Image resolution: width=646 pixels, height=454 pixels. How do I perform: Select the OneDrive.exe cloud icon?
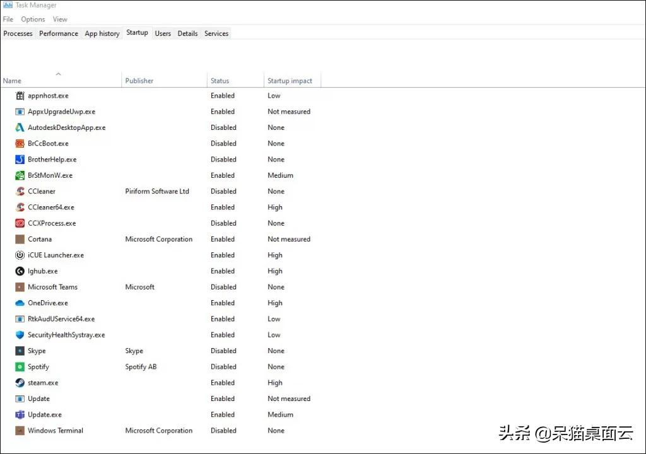20,303
